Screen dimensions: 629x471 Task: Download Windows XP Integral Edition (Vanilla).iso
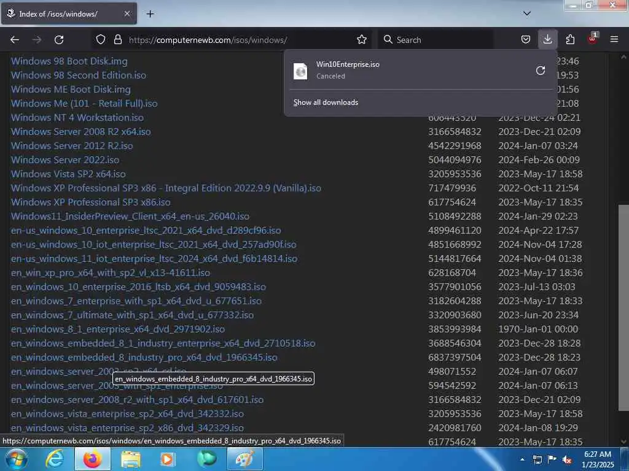[166, 188]
